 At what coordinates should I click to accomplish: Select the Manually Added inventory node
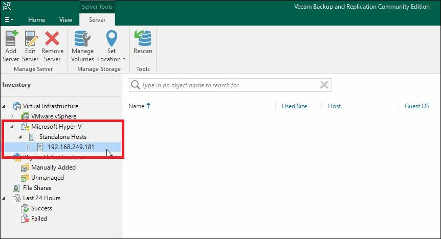click(53, 168)
